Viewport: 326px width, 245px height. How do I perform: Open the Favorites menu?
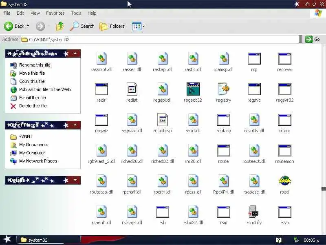tap(55, 13)
